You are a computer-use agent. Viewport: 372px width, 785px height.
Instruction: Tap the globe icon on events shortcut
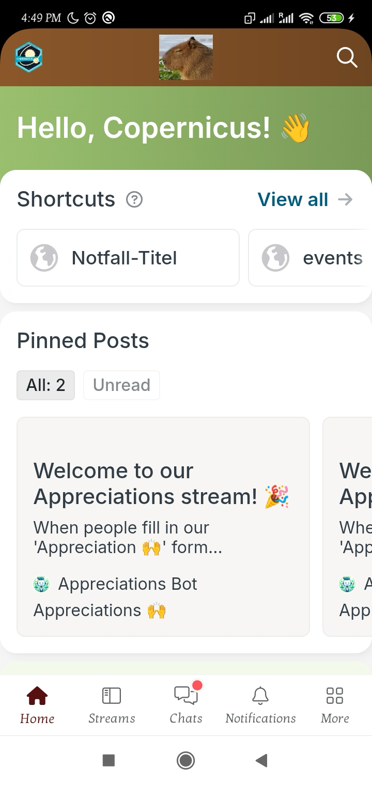point(275,258)
